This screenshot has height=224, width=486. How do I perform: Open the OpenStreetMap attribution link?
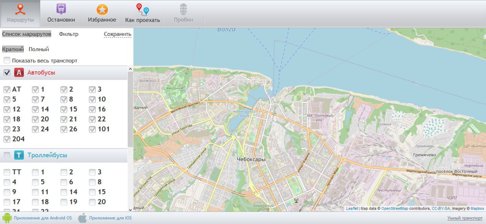(394, 208)
